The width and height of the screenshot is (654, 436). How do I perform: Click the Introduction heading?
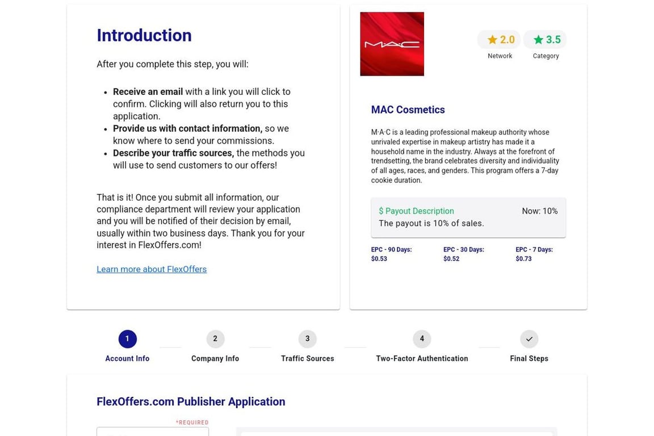pyautogui.click(x=144, y=35)
